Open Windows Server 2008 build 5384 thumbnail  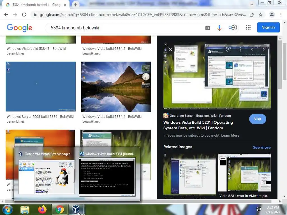point(41,87)
